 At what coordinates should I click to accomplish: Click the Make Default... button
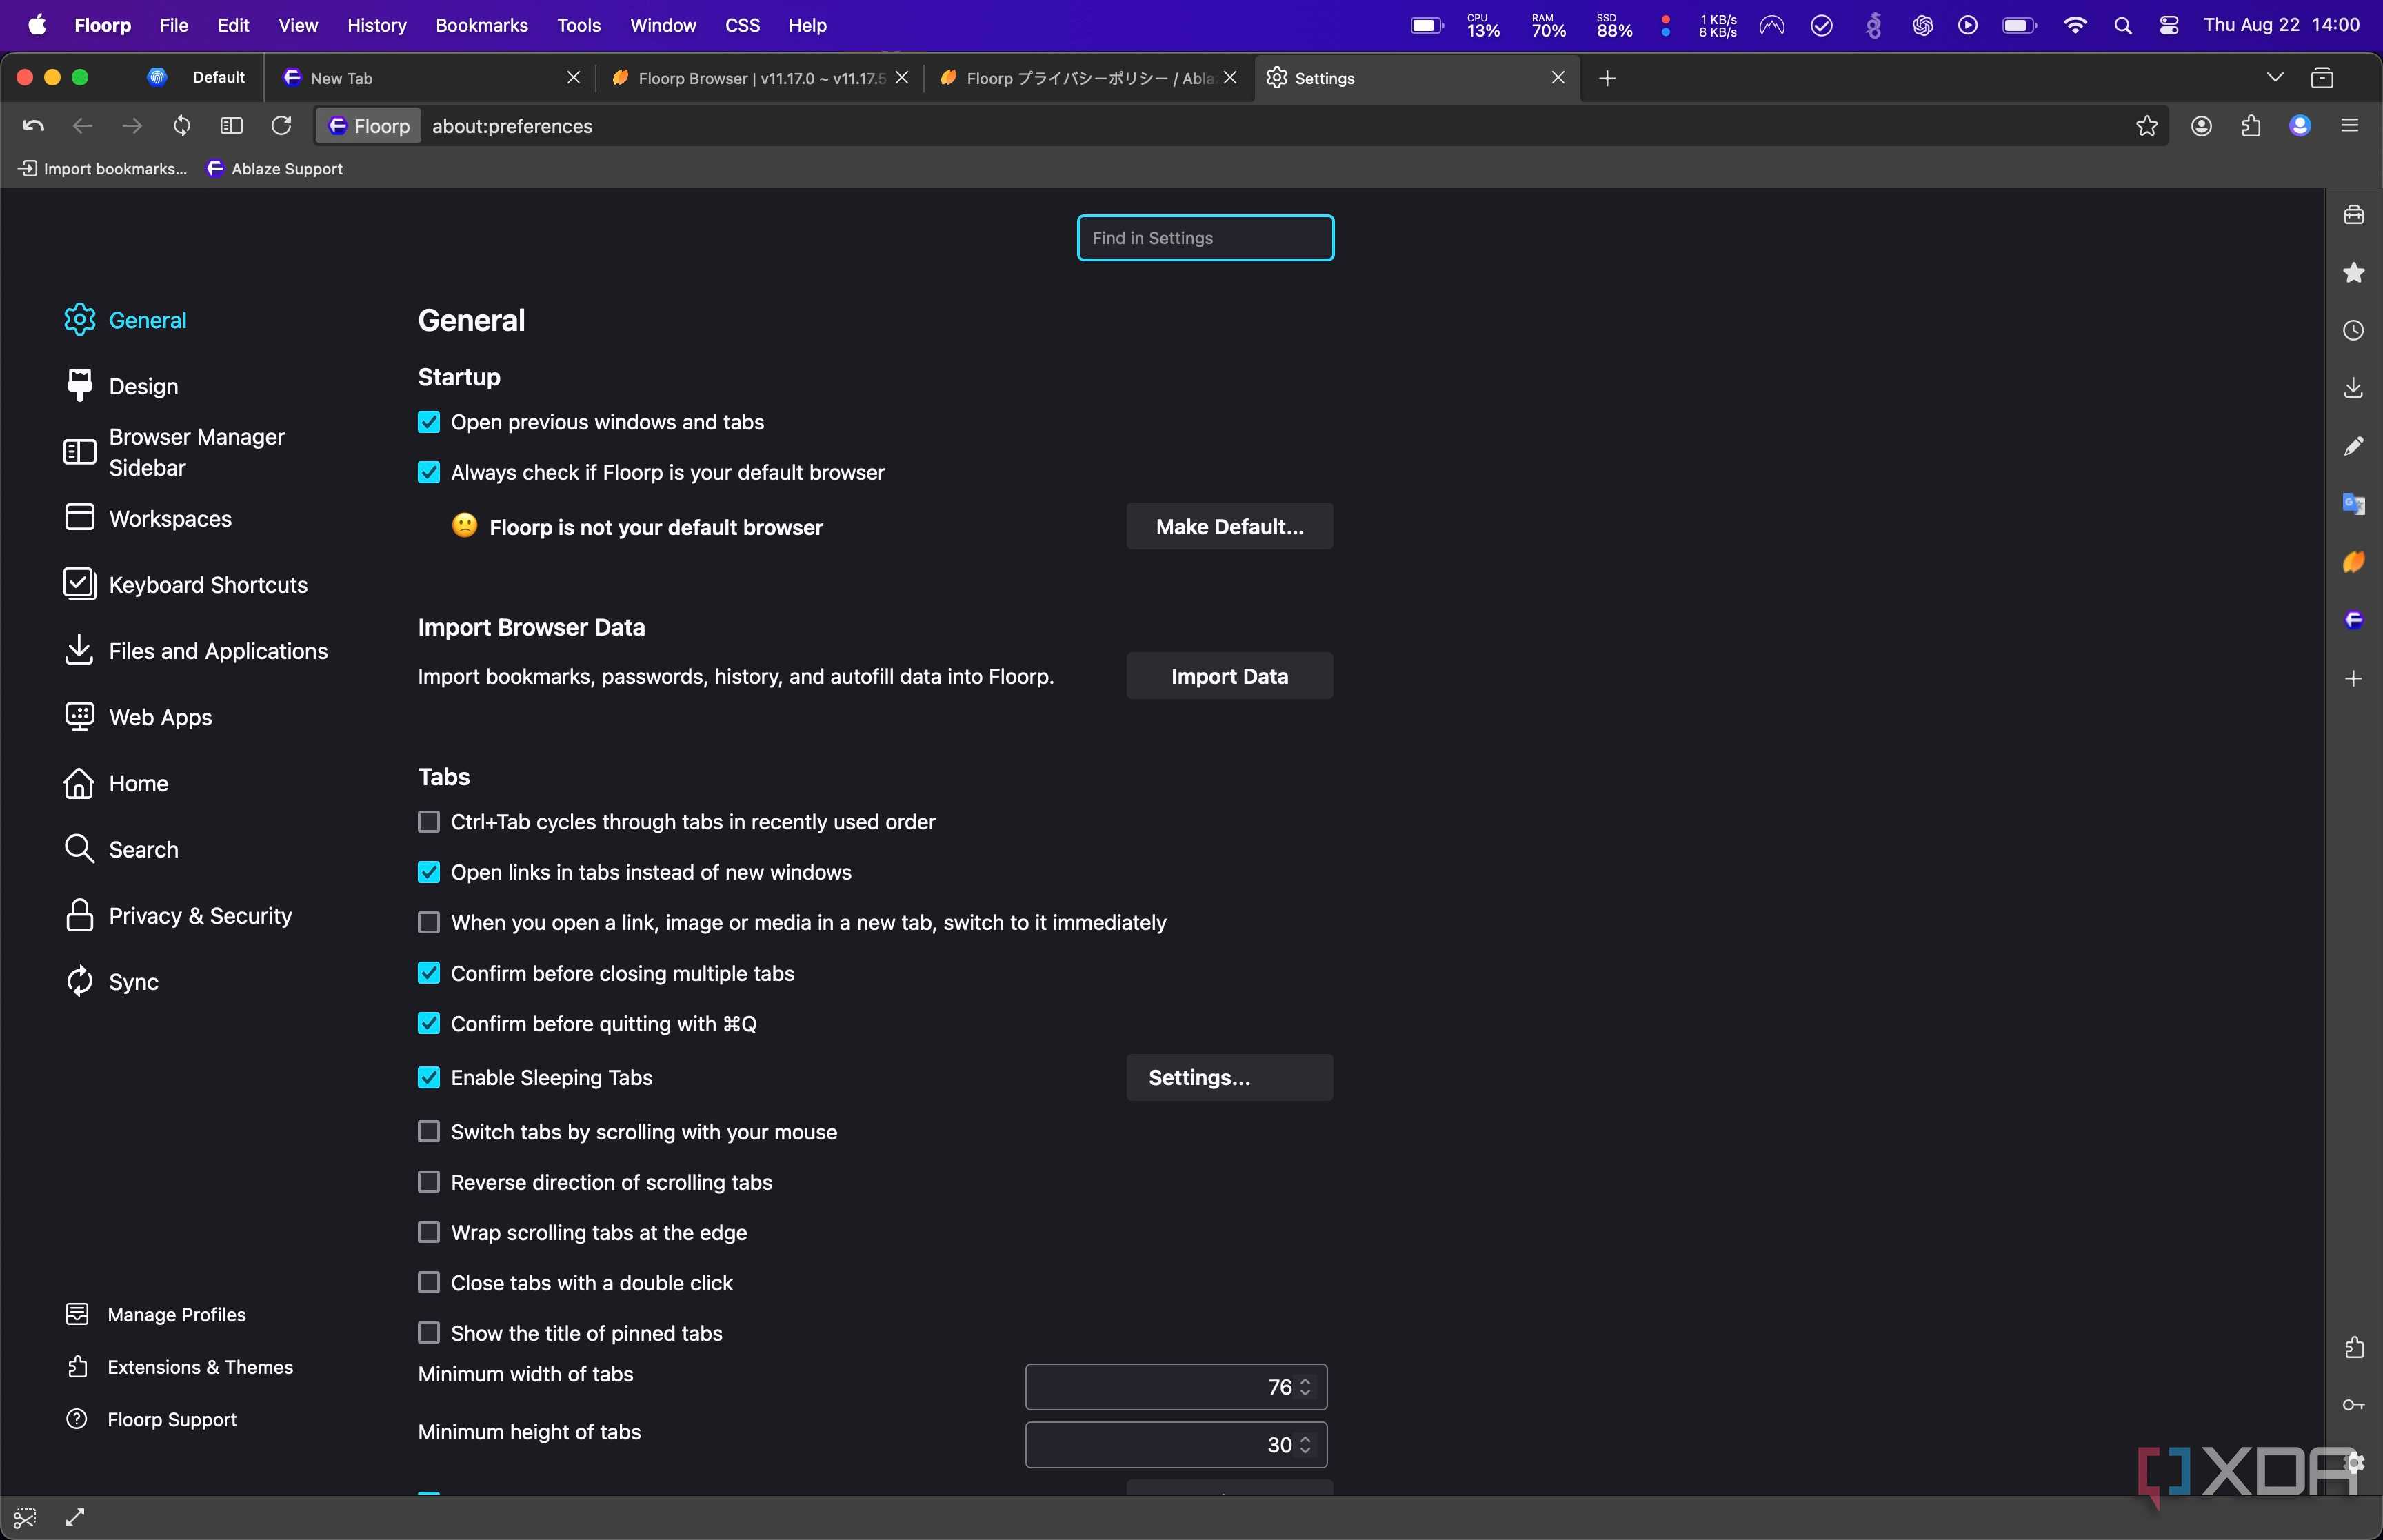[x=1230, y=527]
